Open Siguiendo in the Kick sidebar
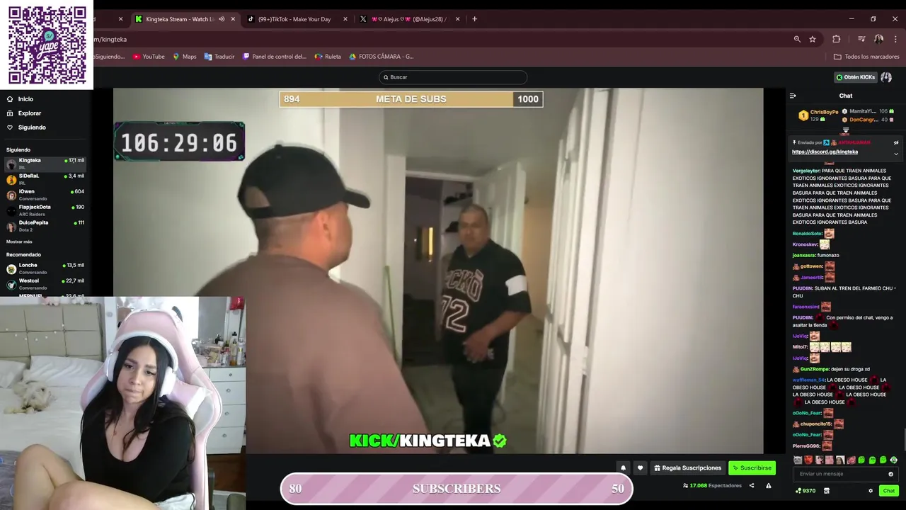906x510 pixels. pos(27,127)
